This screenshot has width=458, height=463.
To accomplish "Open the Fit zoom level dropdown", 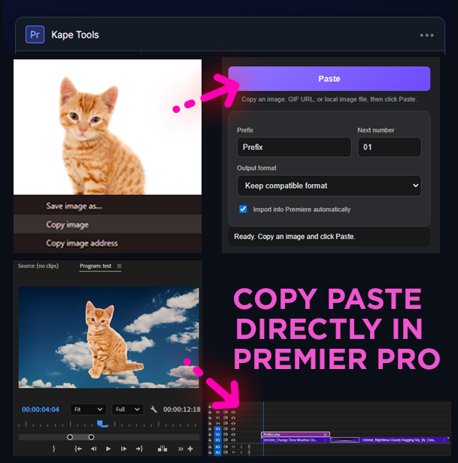I will pos(88,409).
